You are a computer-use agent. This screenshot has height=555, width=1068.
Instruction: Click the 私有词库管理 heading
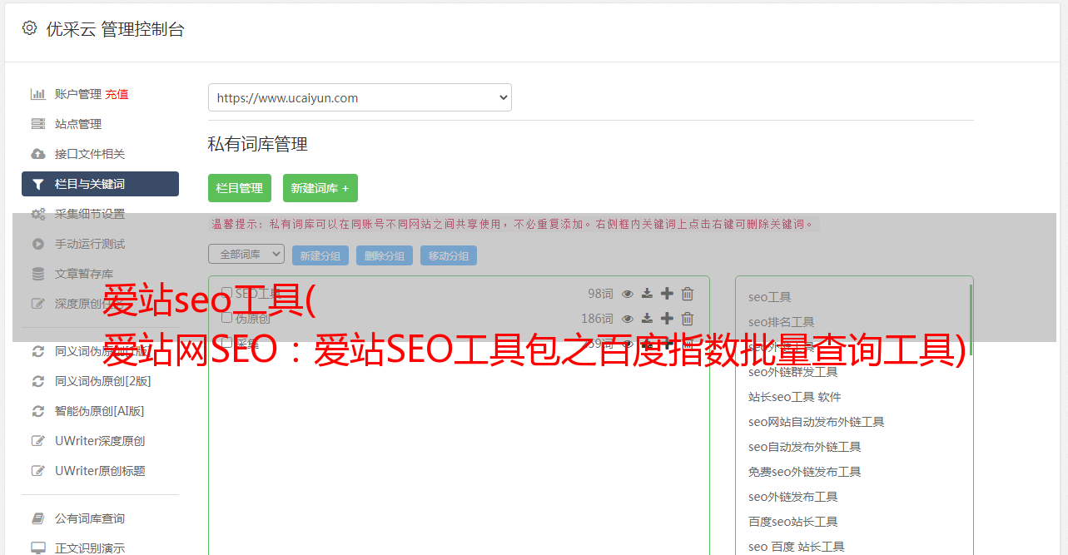coord(258,144)
